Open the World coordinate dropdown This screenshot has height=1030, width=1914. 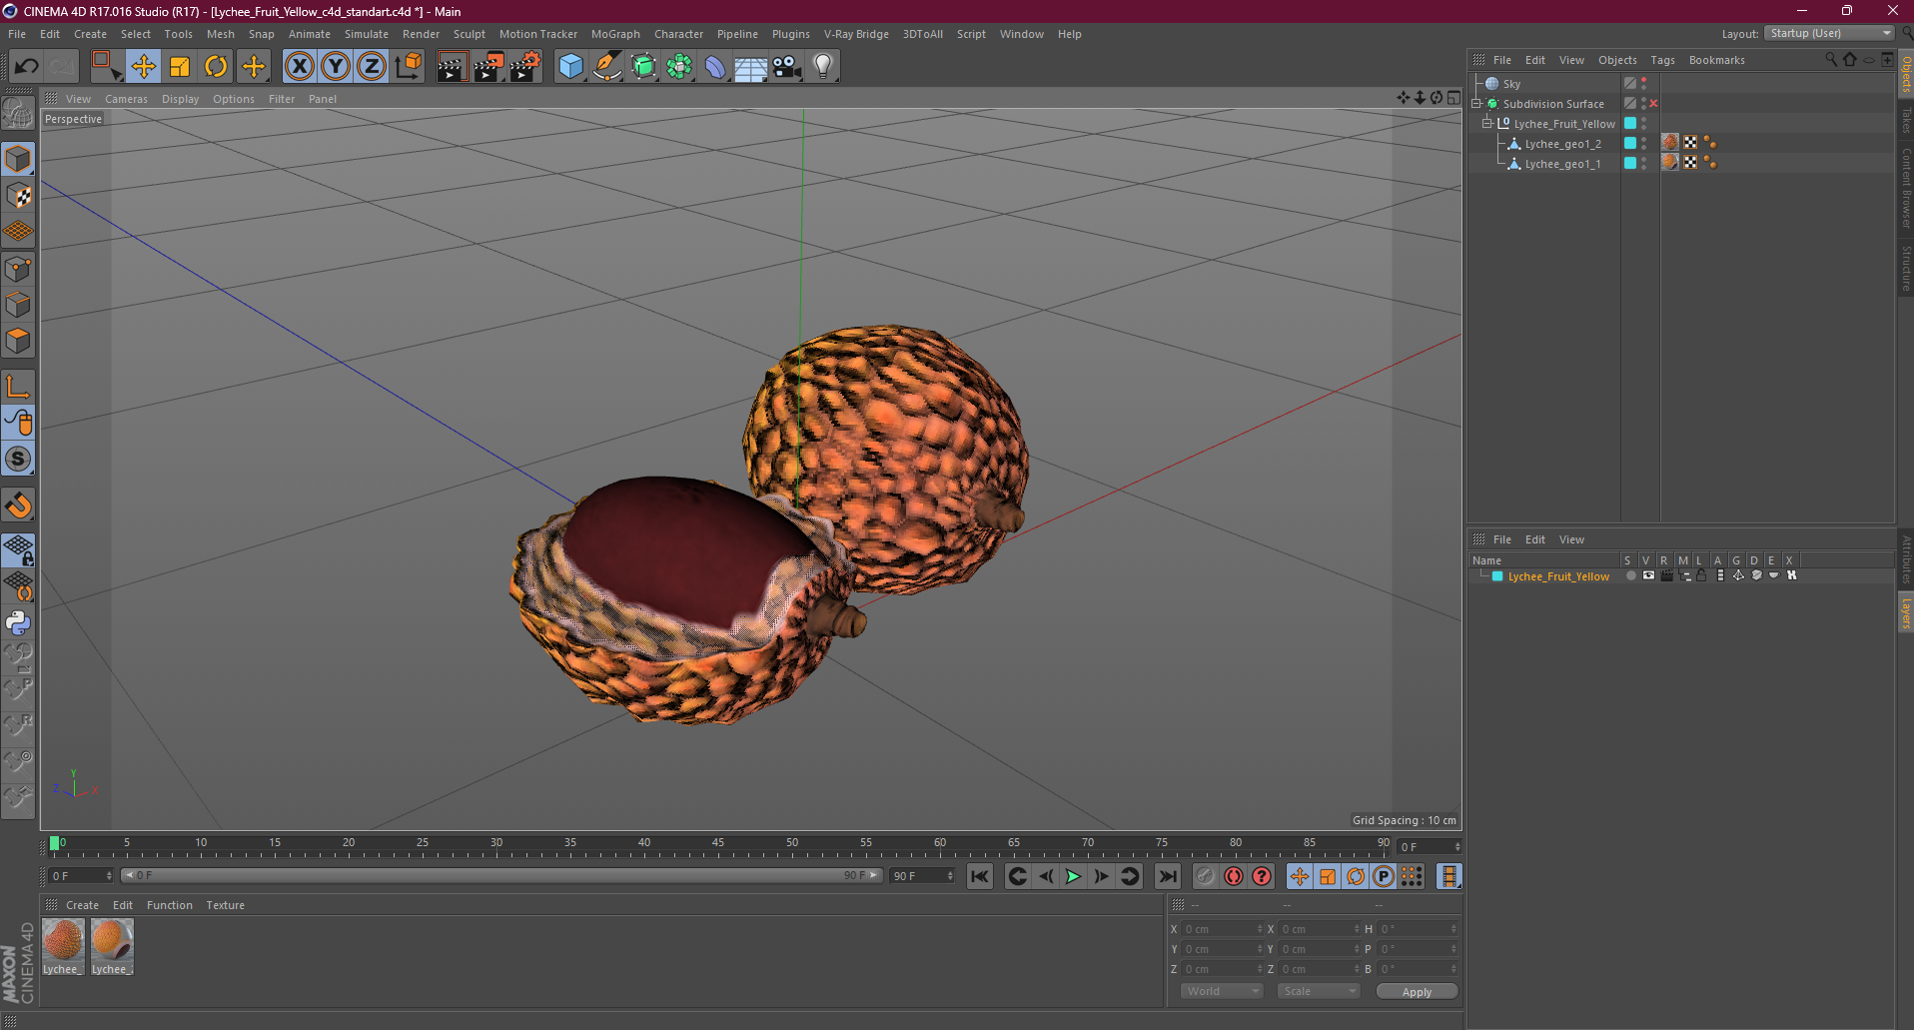point(1222,991)
